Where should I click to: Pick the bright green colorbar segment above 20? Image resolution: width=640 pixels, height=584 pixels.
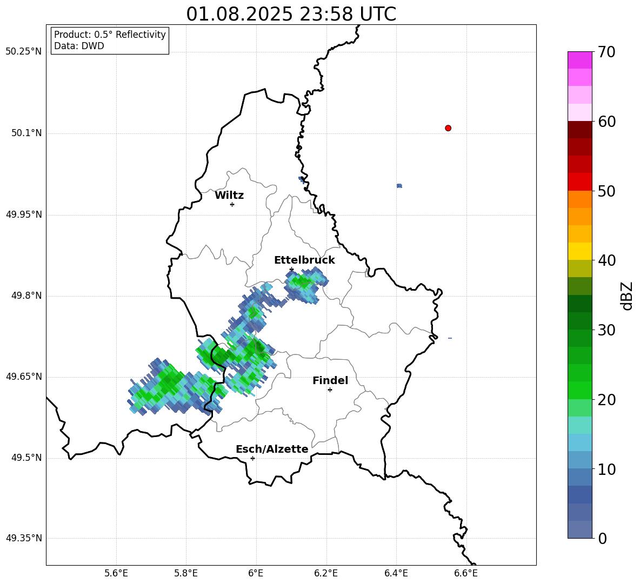(580, 390)
